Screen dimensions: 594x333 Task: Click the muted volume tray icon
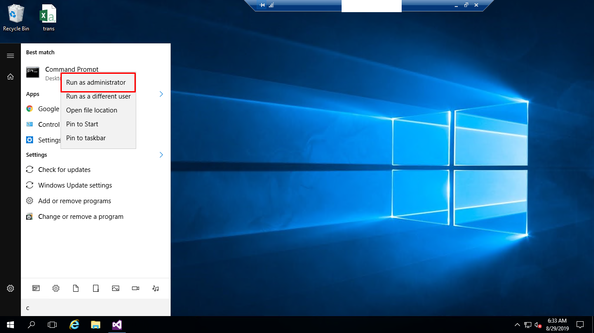click(538, 325)
